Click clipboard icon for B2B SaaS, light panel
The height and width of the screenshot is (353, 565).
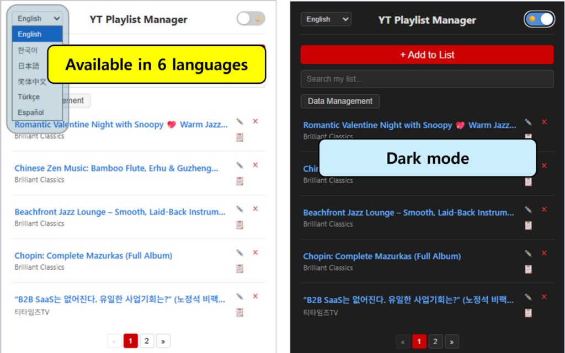pos(239,312)
